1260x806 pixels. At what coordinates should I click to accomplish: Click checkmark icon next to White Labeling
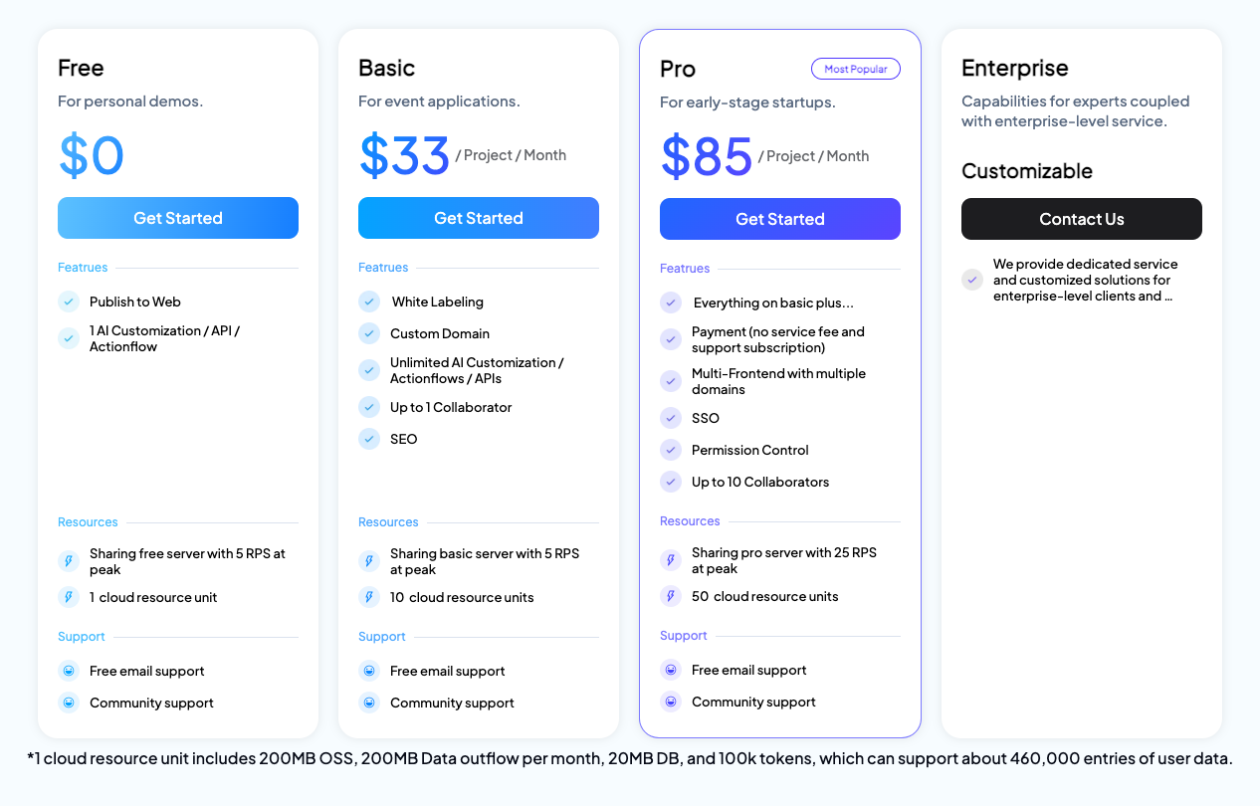click(x=369, y=302)
